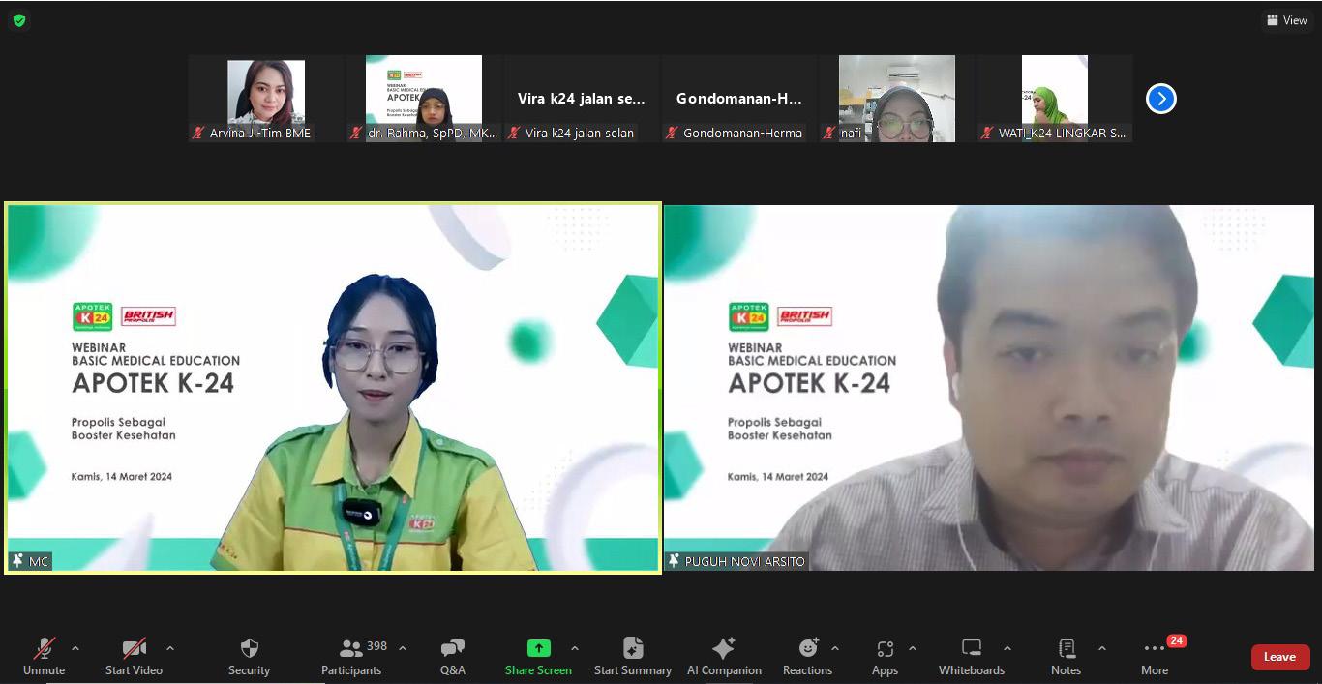Open the View layout menu
Image resolution: width=1322 pixels, height=684 pixels.
pos(1287,20)
